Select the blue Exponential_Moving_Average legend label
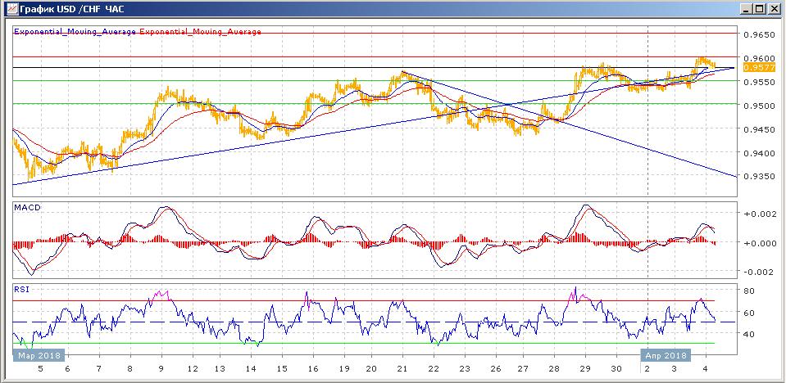This screenshot has width=786, height=383. 75,32
